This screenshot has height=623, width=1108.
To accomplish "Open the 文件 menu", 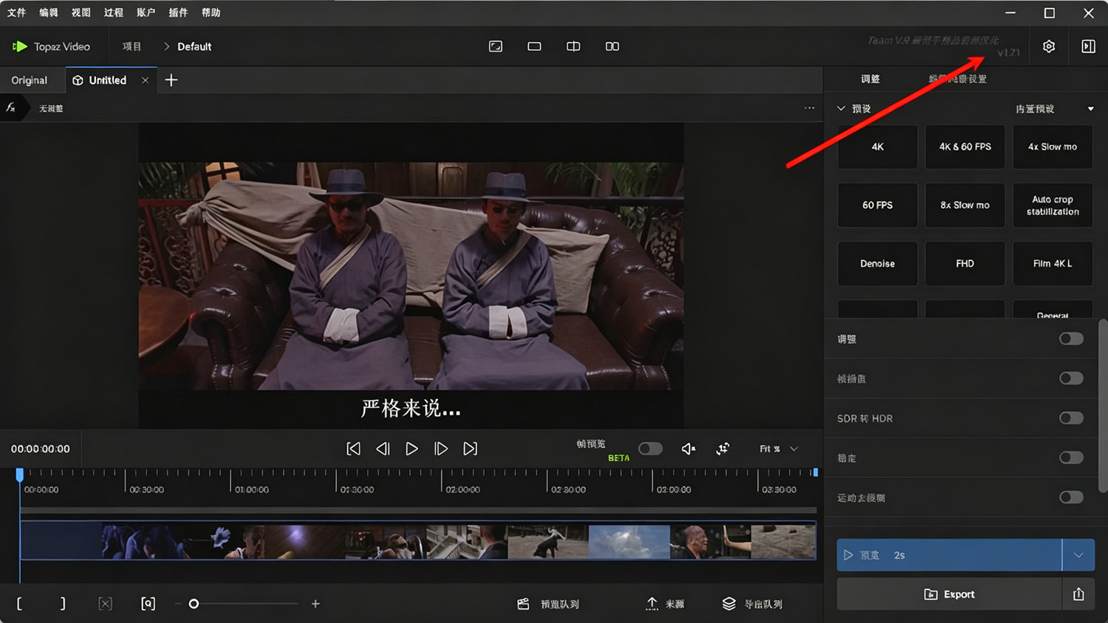I will (16, 13).
